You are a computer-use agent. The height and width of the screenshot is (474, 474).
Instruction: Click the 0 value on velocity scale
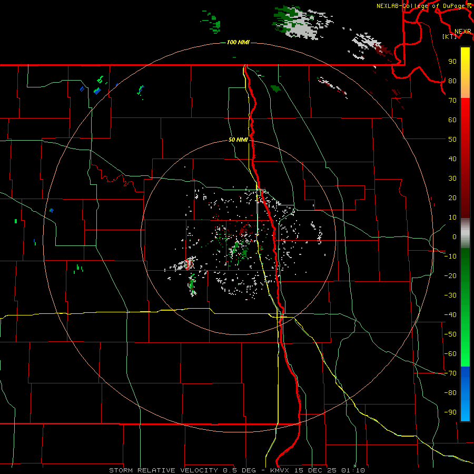pyautogui.click(x=455, y=237)
